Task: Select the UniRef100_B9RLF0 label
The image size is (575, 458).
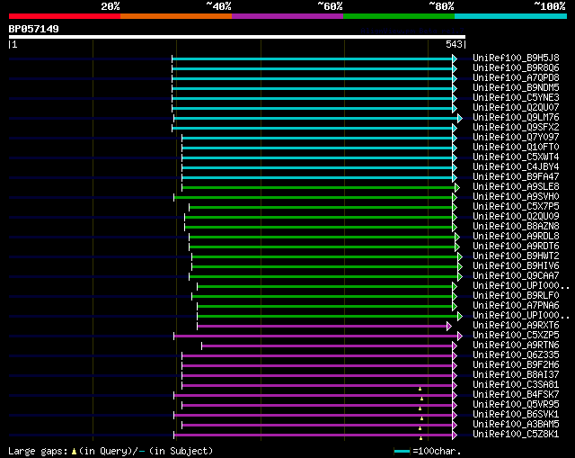Action: click(516, 296)
